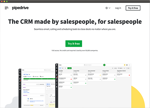Expand the Pipeline dropdown
The width and height of the screenshot is (150, 108).
(x=120, y=68)
